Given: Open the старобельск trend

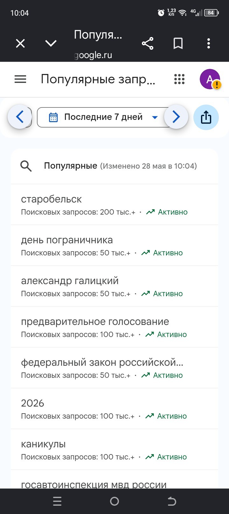Looking at the screenshot, I should coord(114,205).
